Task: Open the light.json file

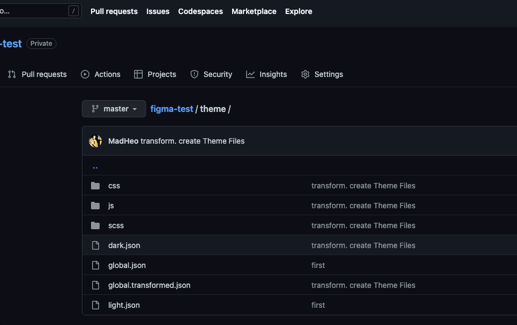Action: click(x=124, y=305)
